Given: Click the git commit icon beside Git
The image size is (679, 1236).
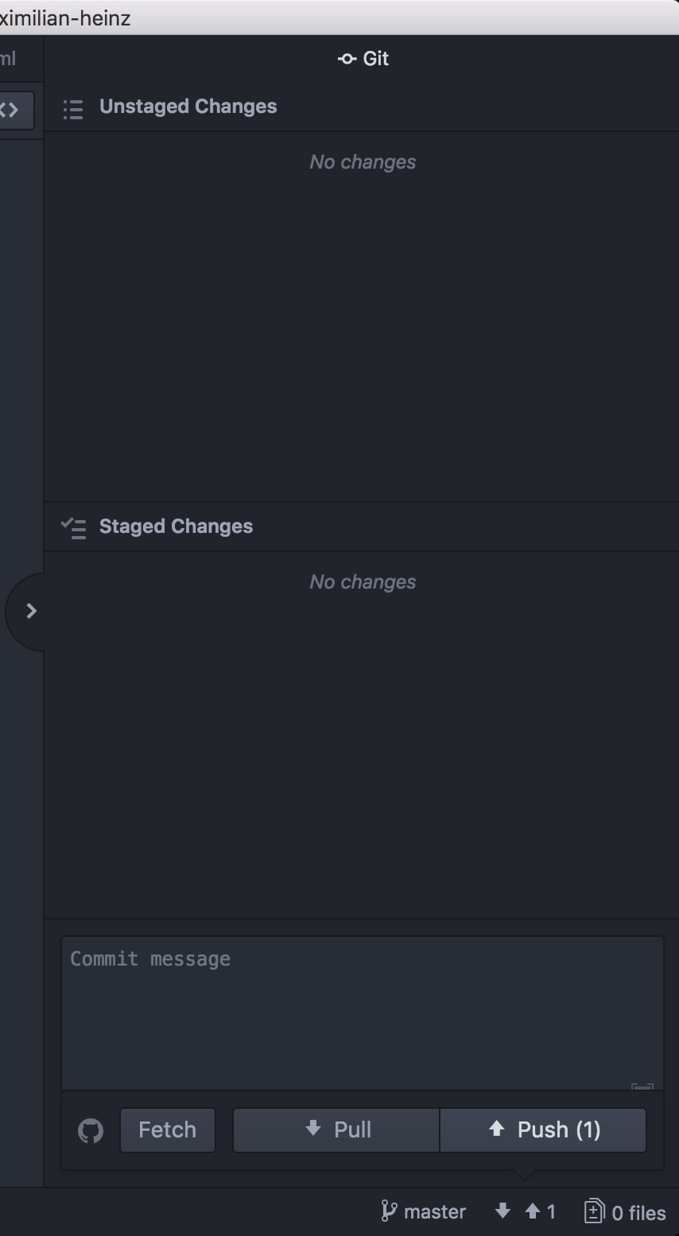Looking at the screenshot, I should (347, 59).
